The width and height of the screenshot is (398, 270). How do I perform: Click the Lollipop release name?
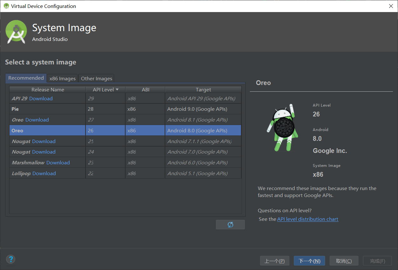point(21,173)
